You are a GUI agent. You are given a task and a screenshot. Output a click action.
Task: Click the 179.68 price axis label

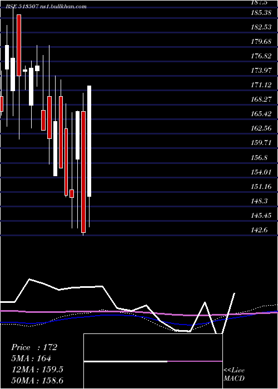(x=261, y=42)
